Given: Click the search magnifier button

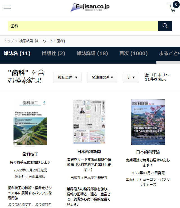Looking at the screenshot, I should (165, 26).
